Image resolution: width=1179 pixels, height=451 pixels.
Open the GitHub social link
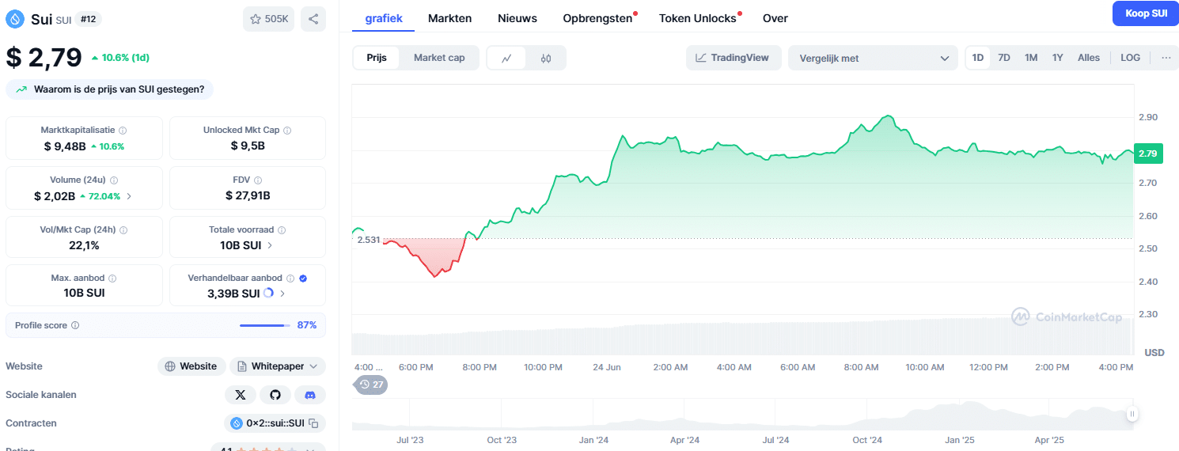tap(275, 395)
